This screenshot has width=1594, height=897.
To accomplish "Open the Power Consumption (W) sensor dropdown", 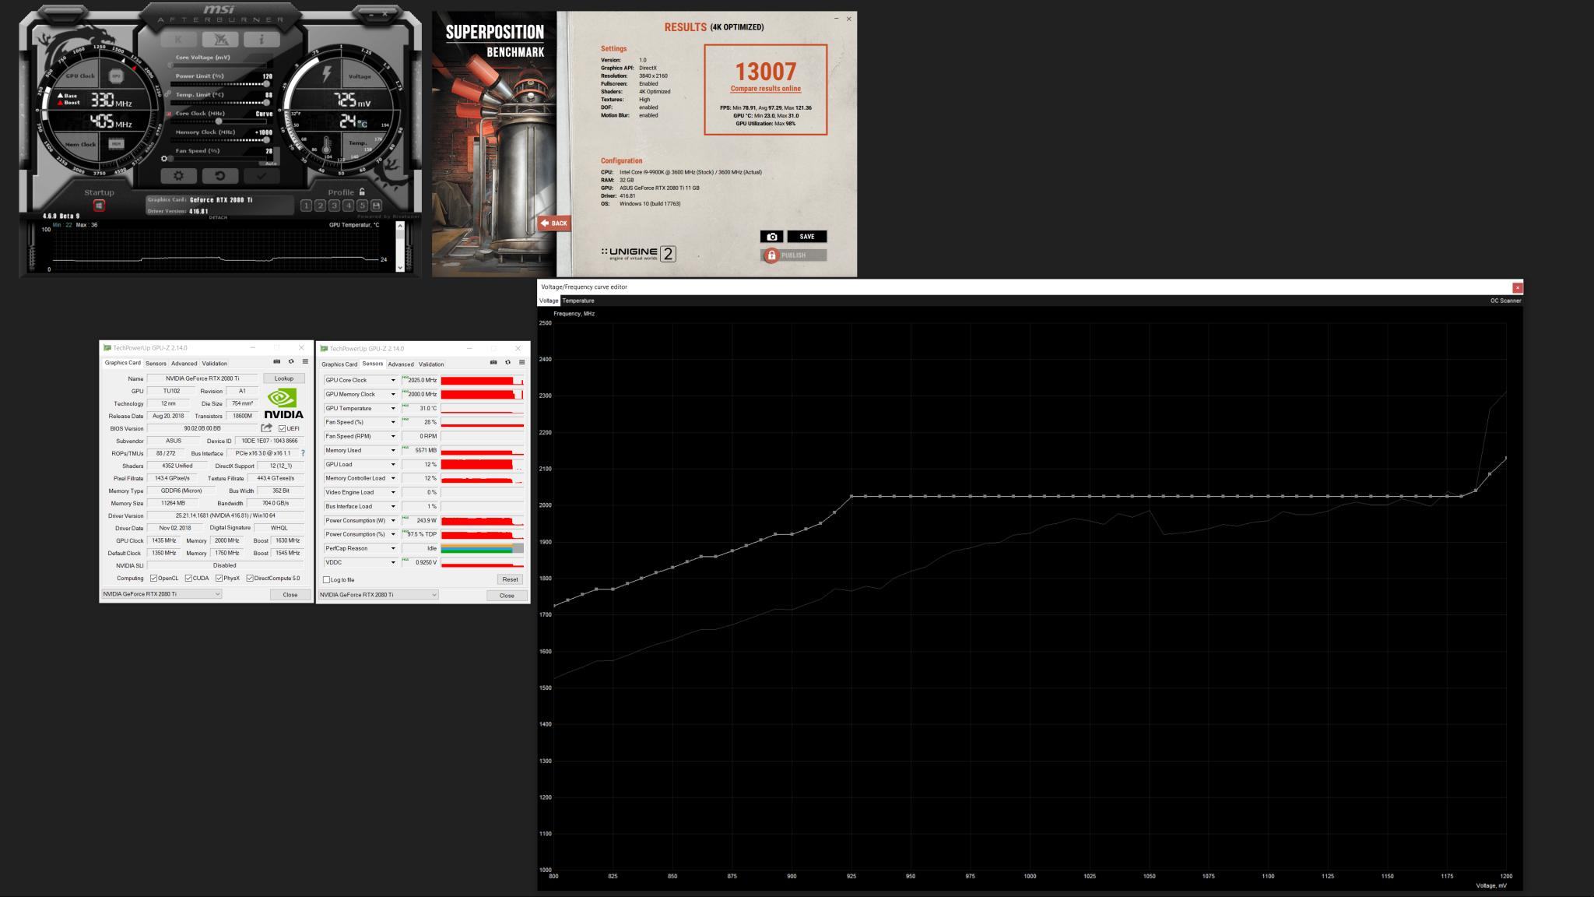I will coord(393,520).
